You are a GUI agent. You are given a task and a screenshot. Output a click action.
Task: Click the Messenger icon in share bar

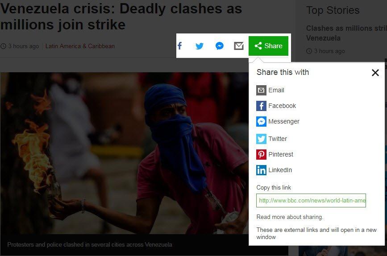point(220,46)
